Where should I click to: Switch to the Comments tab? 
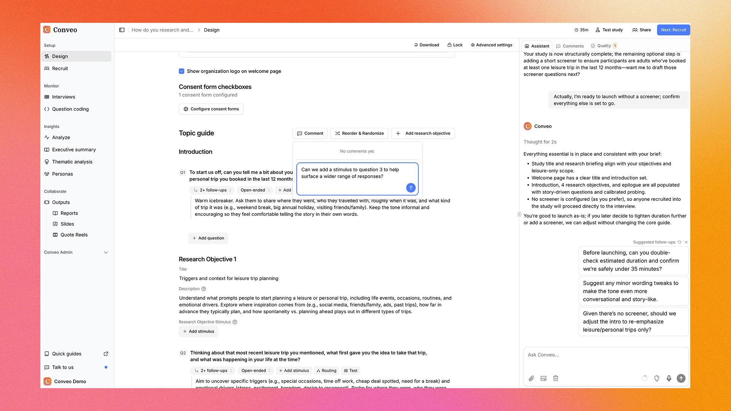click(x=570, y=46)
